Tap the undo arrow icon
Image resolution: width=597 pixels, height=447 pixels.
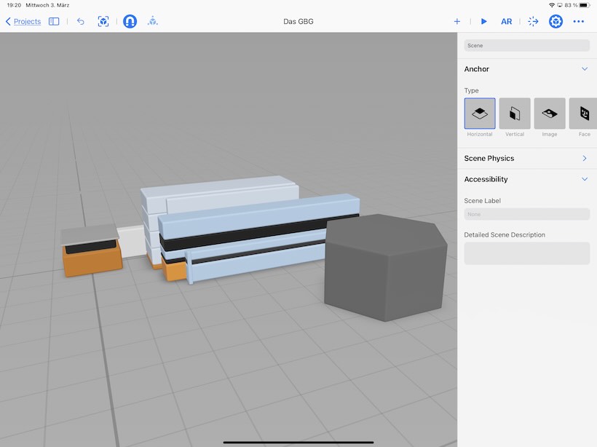(x=80, y=22)
